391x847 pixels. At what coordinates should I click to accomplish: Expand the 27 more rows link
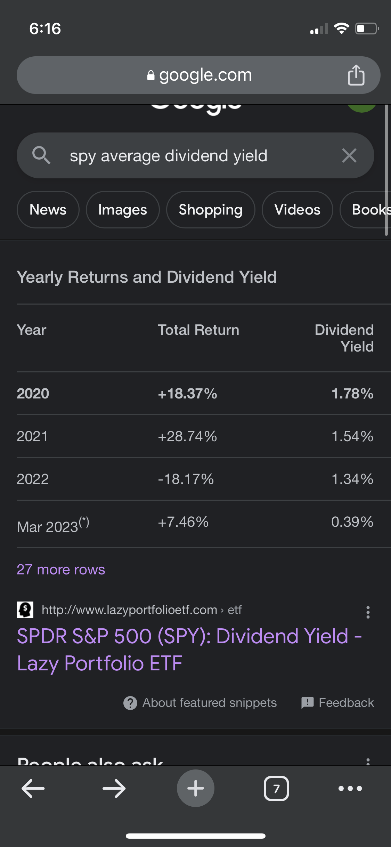point(61,570)
